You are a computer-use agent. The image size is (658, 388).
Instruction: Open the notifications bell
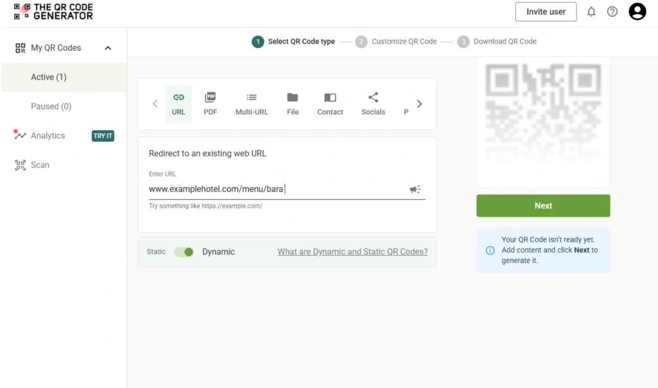pyautogui.click(x=591, y=12)
